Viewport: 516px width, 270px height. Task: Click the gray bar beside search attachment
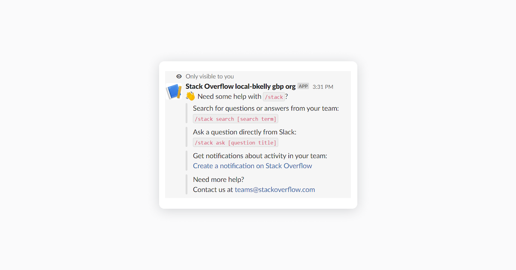[x=187, y=114]
